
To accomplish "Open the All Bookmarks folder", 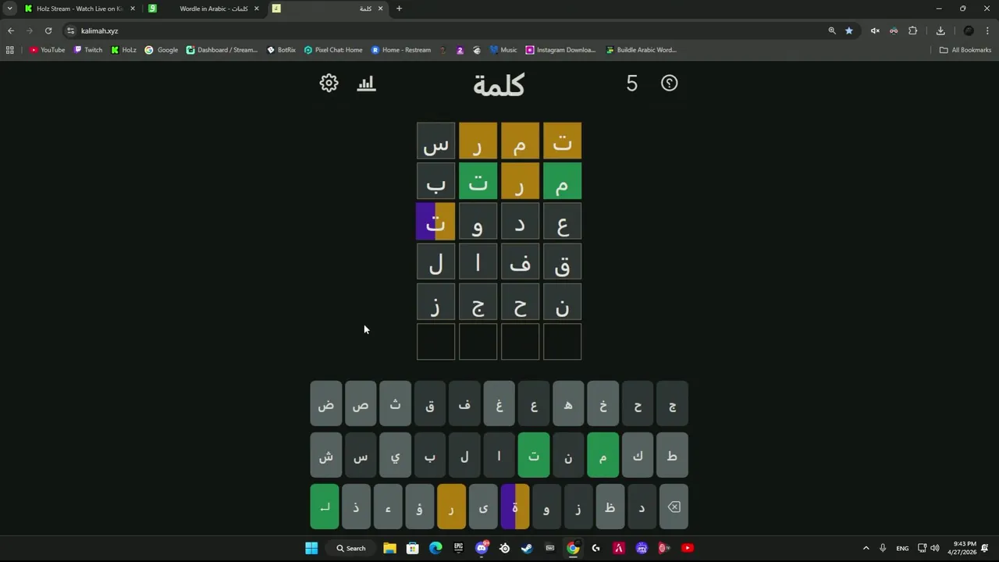I will tap(965, 50).
